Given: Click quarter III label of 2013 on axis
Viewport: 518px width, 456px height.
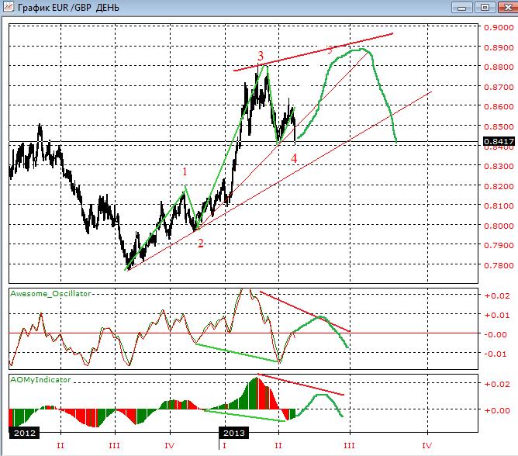Looking at the screenshot, I should pyautogui.click(x=349, y=446).
